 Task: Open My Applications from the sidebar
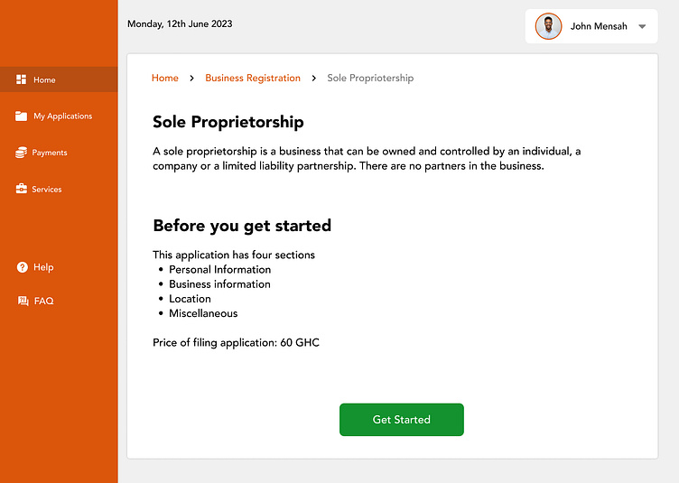(x=62, y=116)
